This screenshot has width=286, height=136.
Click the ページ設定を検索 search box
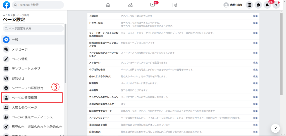pyautogui.click(x=33, y=28)
